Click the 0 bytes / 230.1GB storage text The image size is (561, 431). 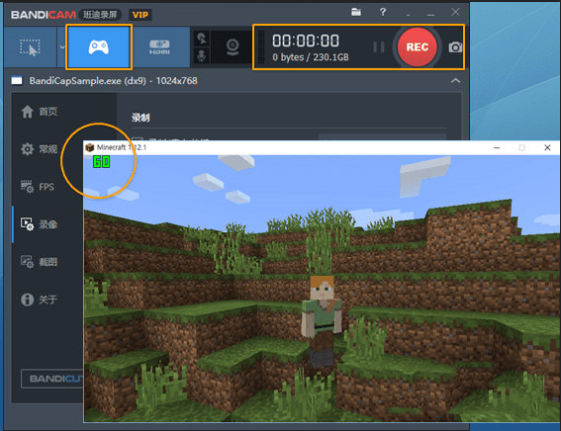click(x=311, y=57)
